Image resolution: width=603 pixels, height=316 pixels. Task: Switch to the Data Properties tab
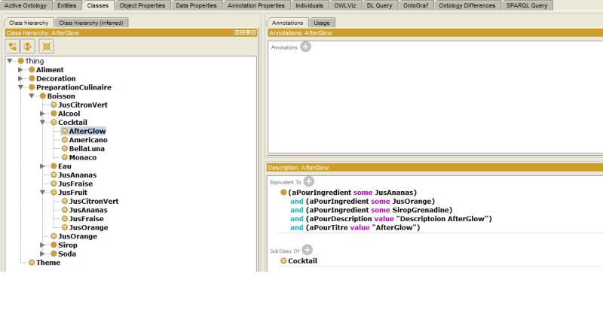(x=196, y=5)
